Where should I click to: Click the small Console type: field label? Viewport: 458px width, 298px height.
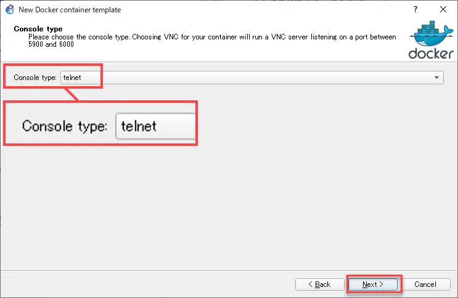point(35,78)
